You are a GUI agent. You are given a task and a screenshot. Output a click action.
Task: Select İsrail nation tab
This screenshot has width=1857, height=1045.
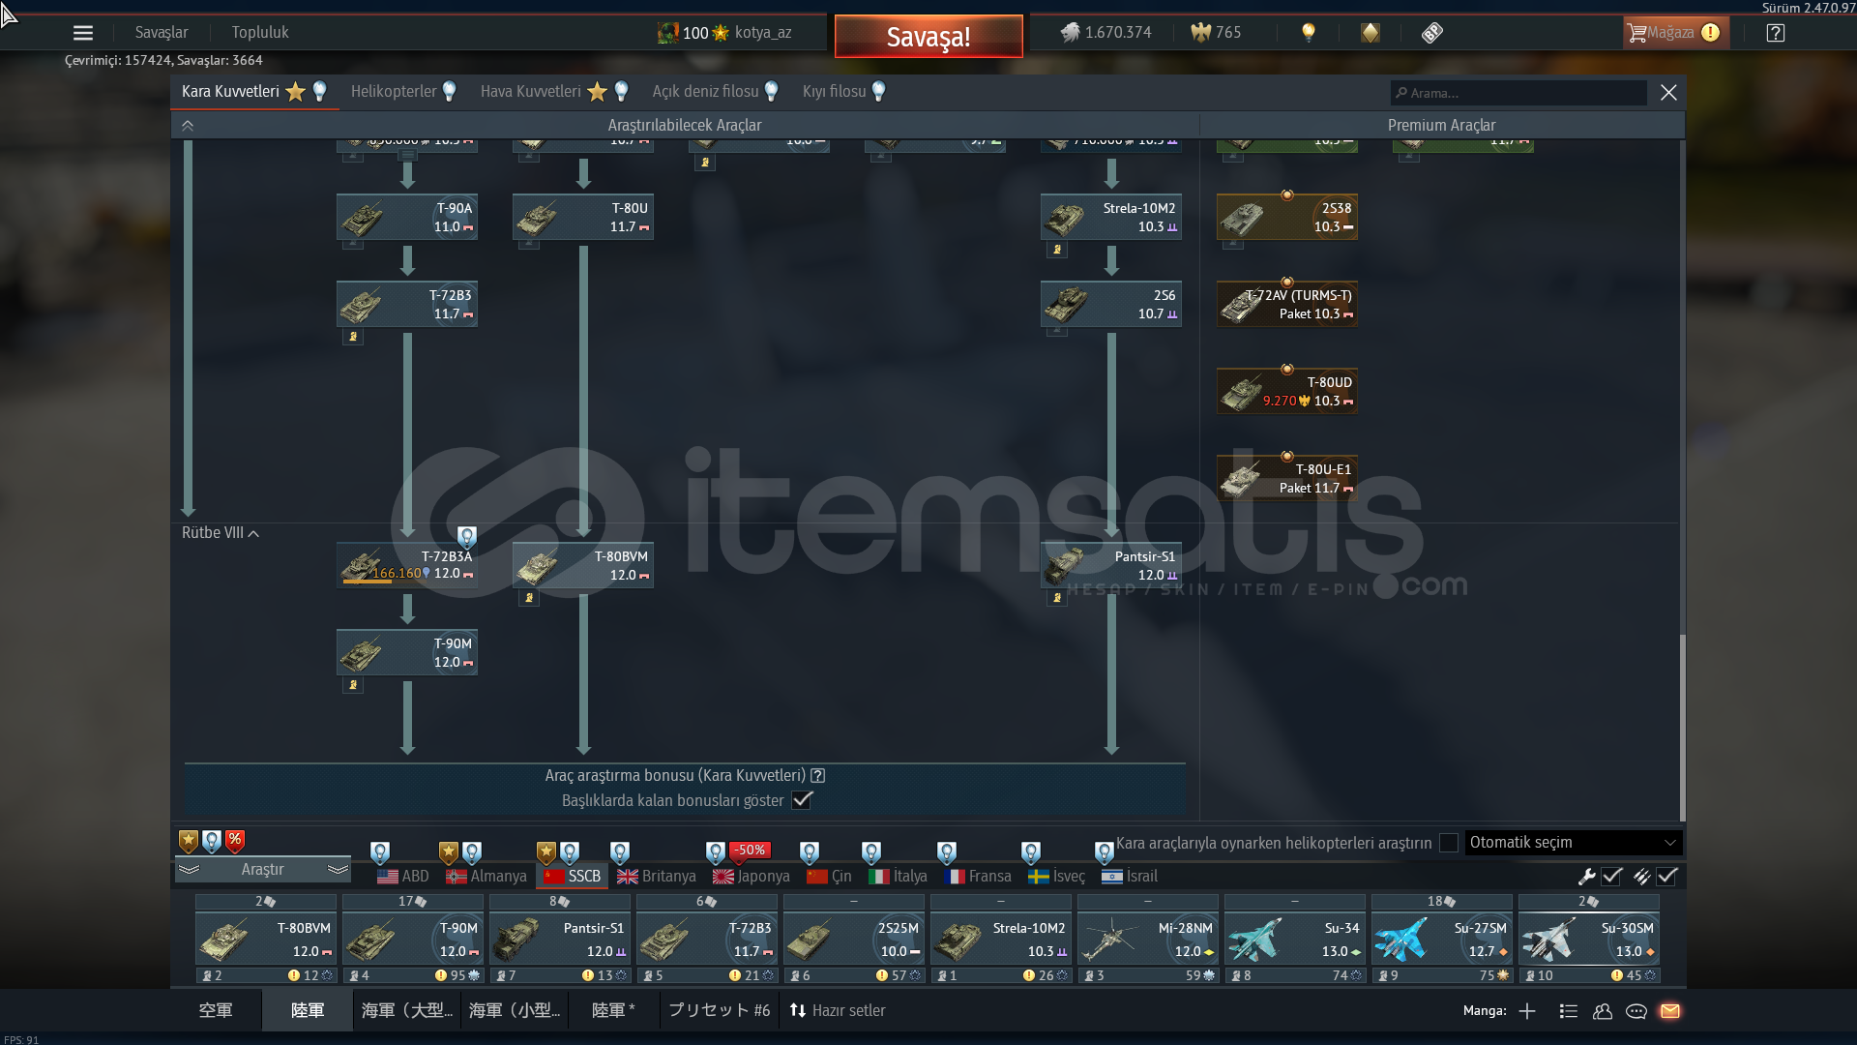point(1130,876)
